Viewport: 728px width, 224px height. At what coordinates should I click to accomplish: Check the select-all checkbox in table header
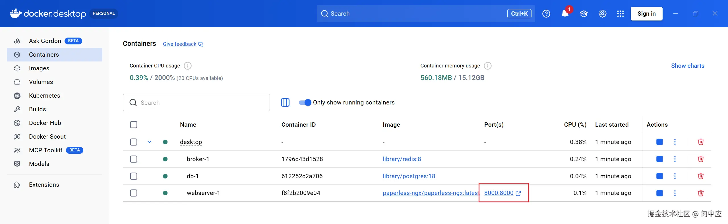coord(134,125)
